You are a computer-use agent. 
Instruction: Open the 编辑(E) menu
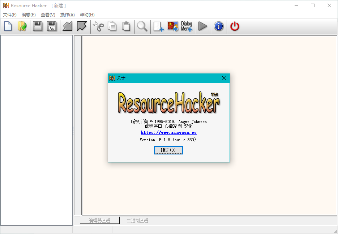(x=29, y=15)
